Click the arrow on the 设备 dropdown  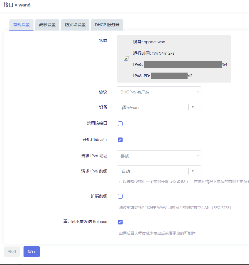click(193, 107)
